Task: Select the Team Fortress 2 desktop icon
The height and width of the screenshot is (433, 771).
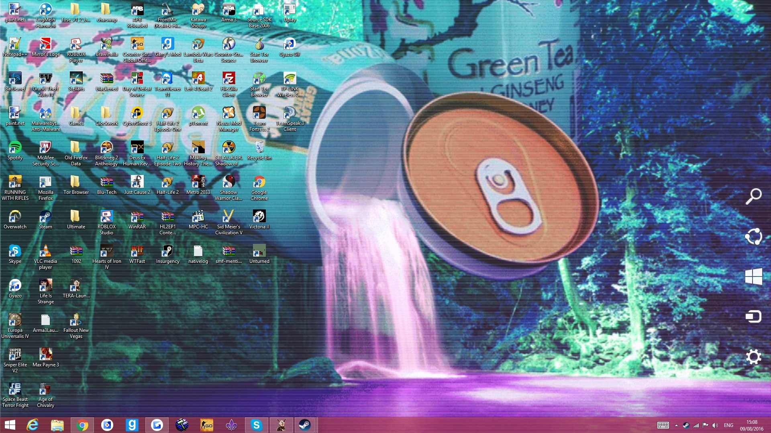Action: pyautogui.click(x=259, y=119)
